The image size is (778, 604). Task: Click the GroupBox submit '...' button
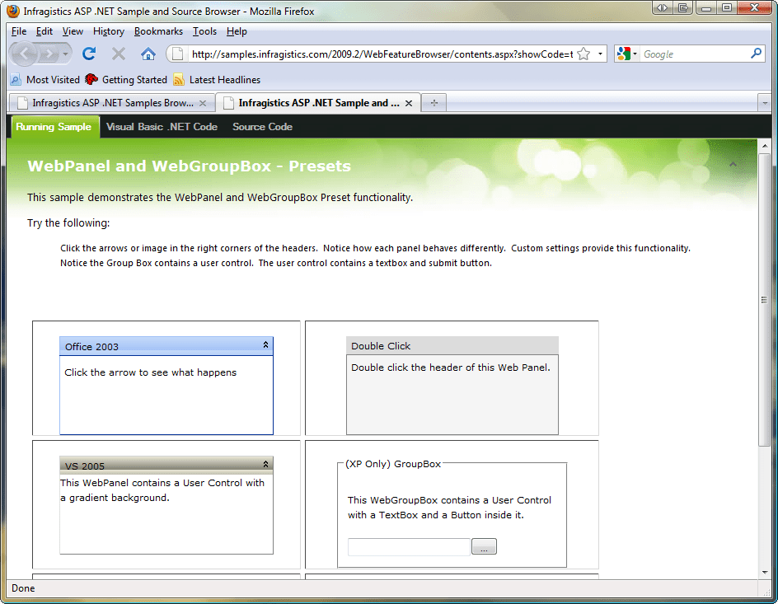484,546
